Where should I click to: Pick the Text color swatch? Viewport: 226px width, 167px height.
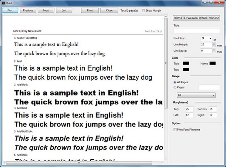click(x=186, y=69)
